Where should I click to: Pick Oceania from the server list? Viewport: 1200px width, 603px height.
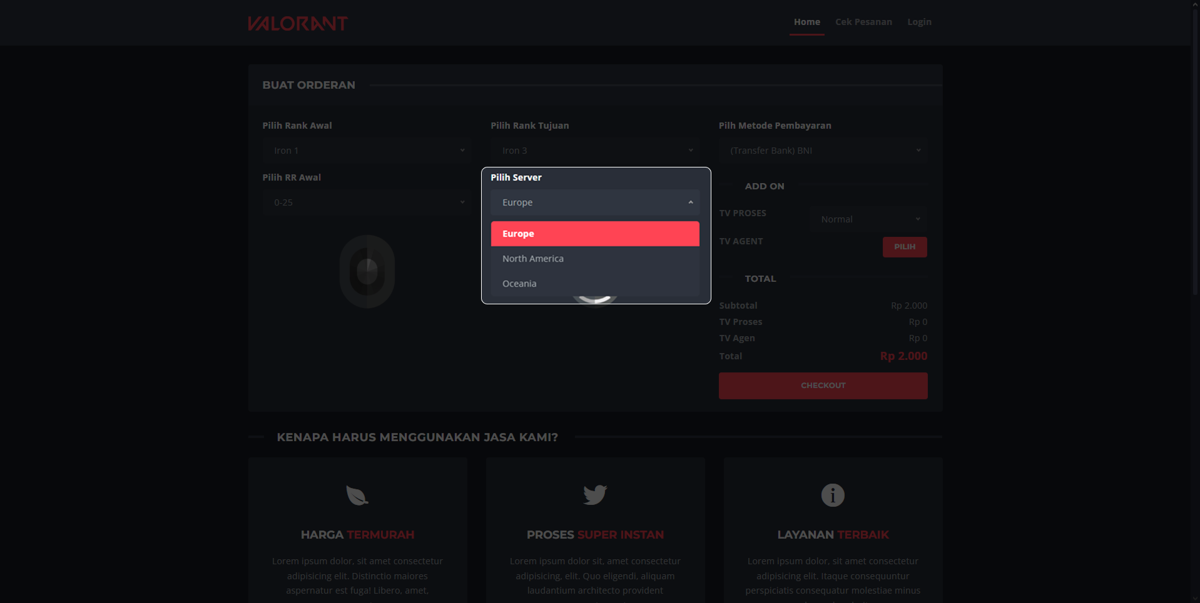click(x=595, y=284)
